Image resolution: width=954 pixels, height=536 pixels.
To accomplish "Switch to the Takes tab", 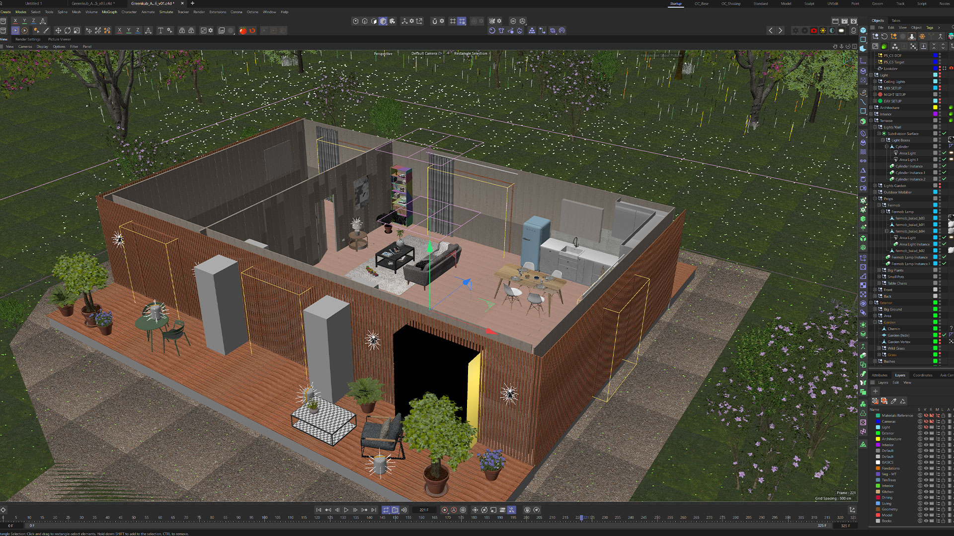I will click(896, 20).
